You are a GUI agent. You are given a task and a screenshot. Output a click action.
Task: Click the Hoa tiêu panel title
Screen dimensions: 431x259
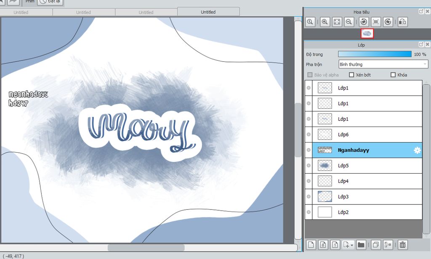(362, 12)
